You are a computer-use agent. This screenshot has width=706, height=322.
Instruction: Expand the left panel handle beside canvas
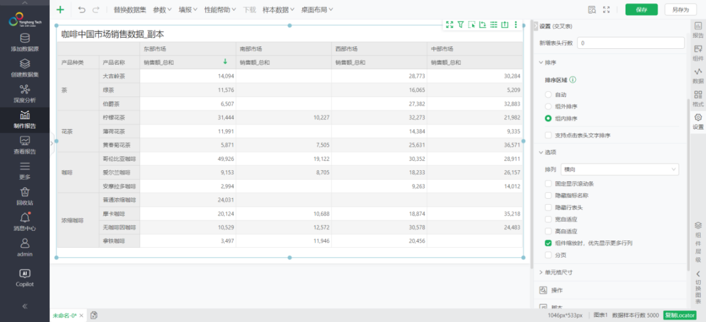[52, 142]
